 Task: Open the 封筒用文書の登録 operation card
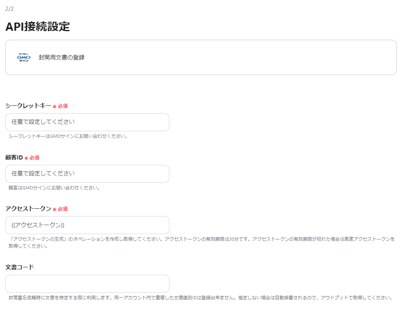pyautogui.click(x=201, y=57)
